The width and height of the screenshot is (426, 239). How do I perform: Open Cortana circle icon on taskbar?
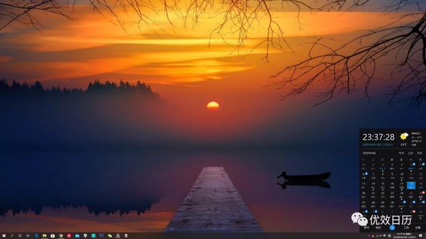20,236
